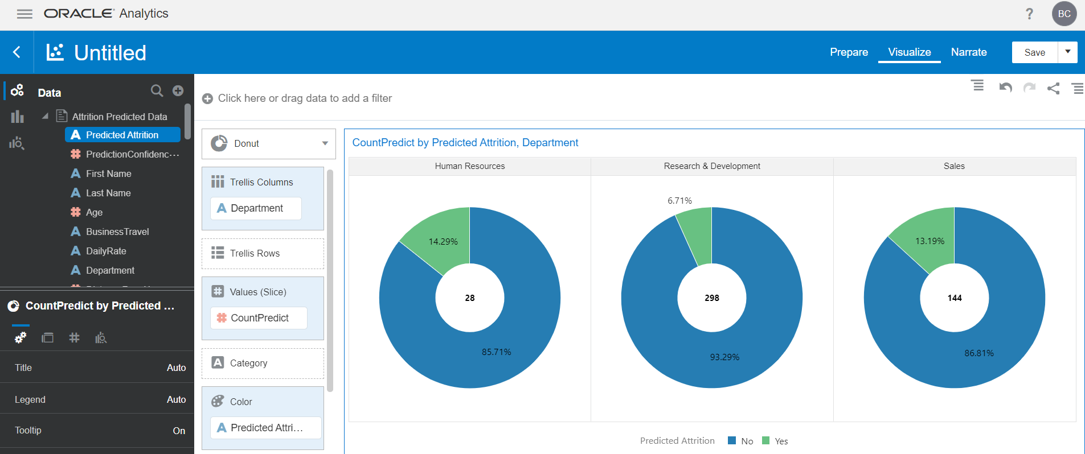Viewport: 1085px width, 454px height.
Task: Open the canvas menu icon at far right
Action: (x=1078, y=88)
